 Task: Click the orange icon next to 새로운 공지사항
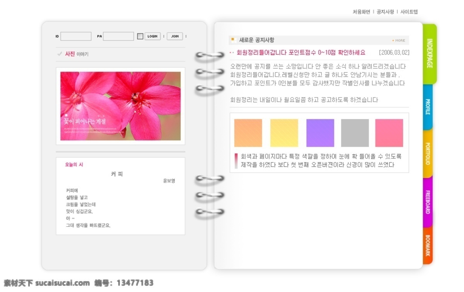coord(233,40)
